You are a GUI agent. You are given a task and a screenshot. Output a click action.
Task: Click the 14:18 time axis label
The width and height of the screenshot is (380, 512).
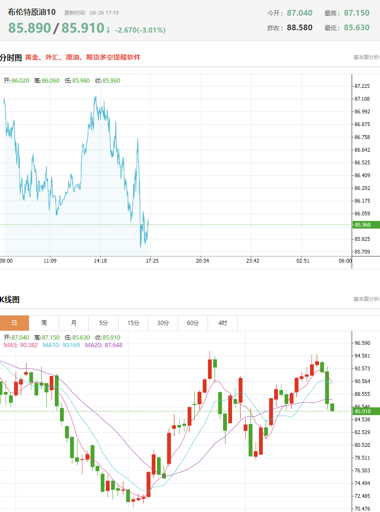point(100,261)
